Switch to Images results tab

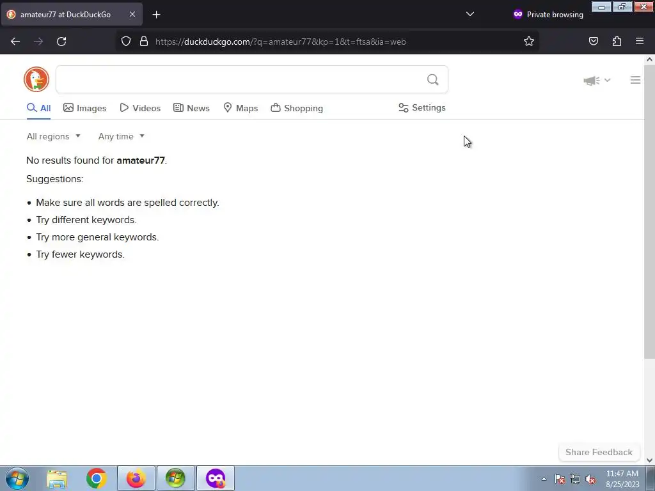pyautogui.click(x=85, y=108)
